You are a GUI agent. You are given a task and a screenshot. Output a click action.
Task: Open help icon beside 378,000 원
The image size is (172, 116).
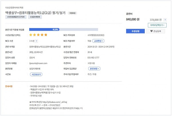click(165, 20)
